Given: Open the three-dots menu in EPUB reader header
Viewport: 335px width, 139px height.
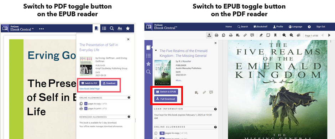Looking at the screenshot, I should coord(41,29).
